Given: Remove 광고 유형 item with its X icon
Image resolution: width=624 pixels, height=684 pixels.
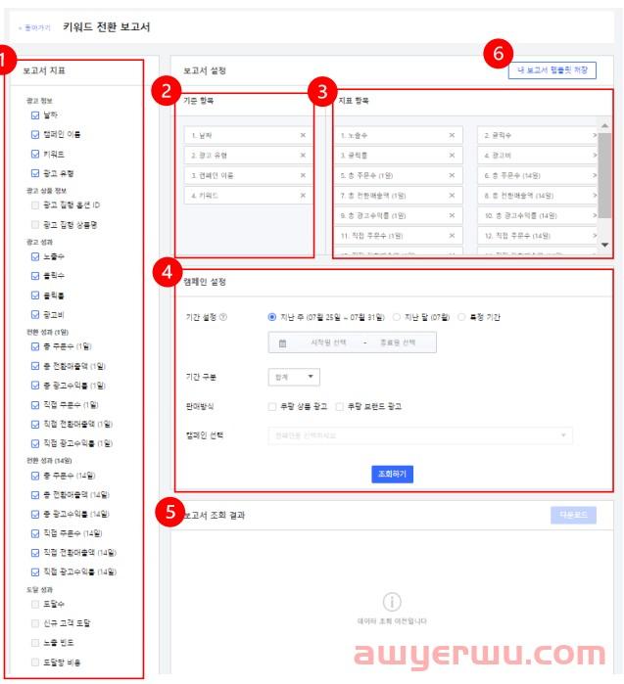Looking at the screenshot, I should pos(303,155).
